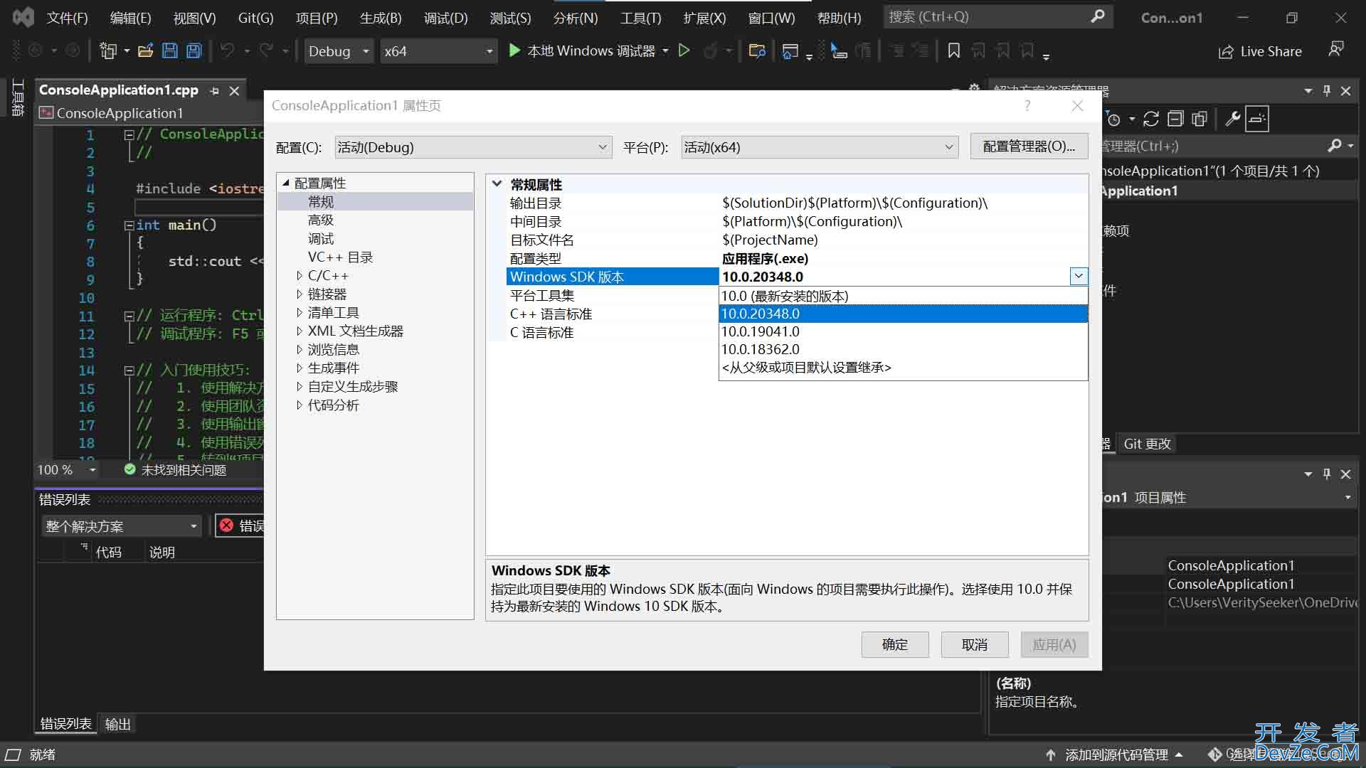Image resolution: width=1366 pixels, height=768 pixels.
Task: Click 取消 to cancel changes
Action: coord(974,644)
